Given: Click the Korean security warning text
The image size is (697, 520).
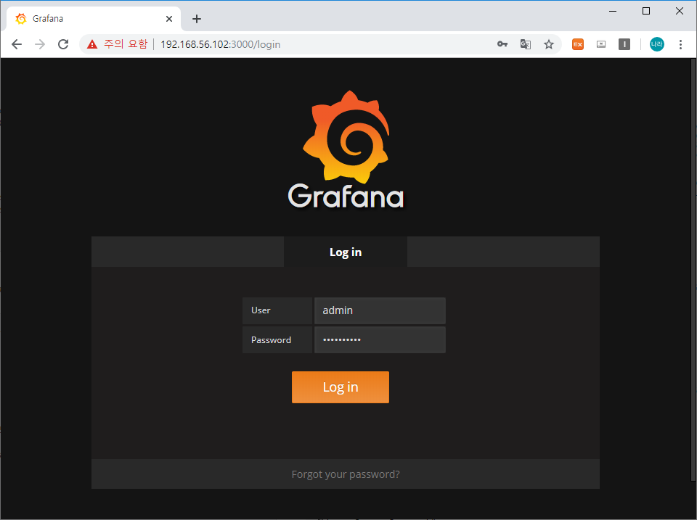Looking at the screenshot, I should click(126, 44).
